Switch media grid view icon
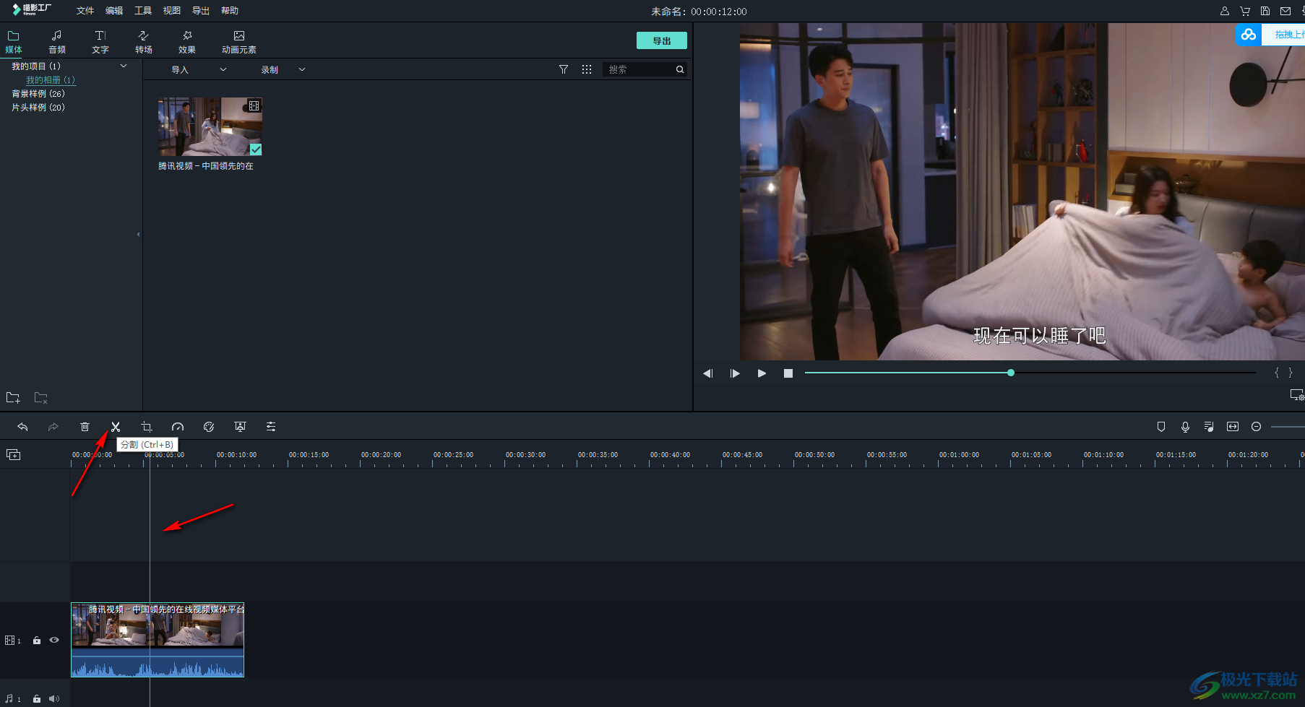The height and width of the screenshot is (707, 1305). click(x=587, y=69)
